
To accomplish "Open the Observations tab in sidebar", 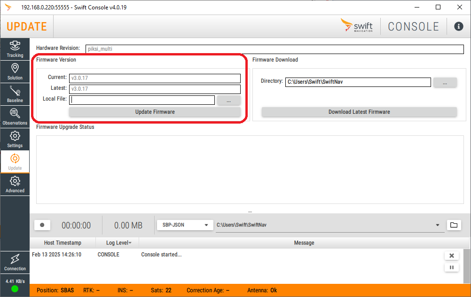I will [x=15, y=117].
